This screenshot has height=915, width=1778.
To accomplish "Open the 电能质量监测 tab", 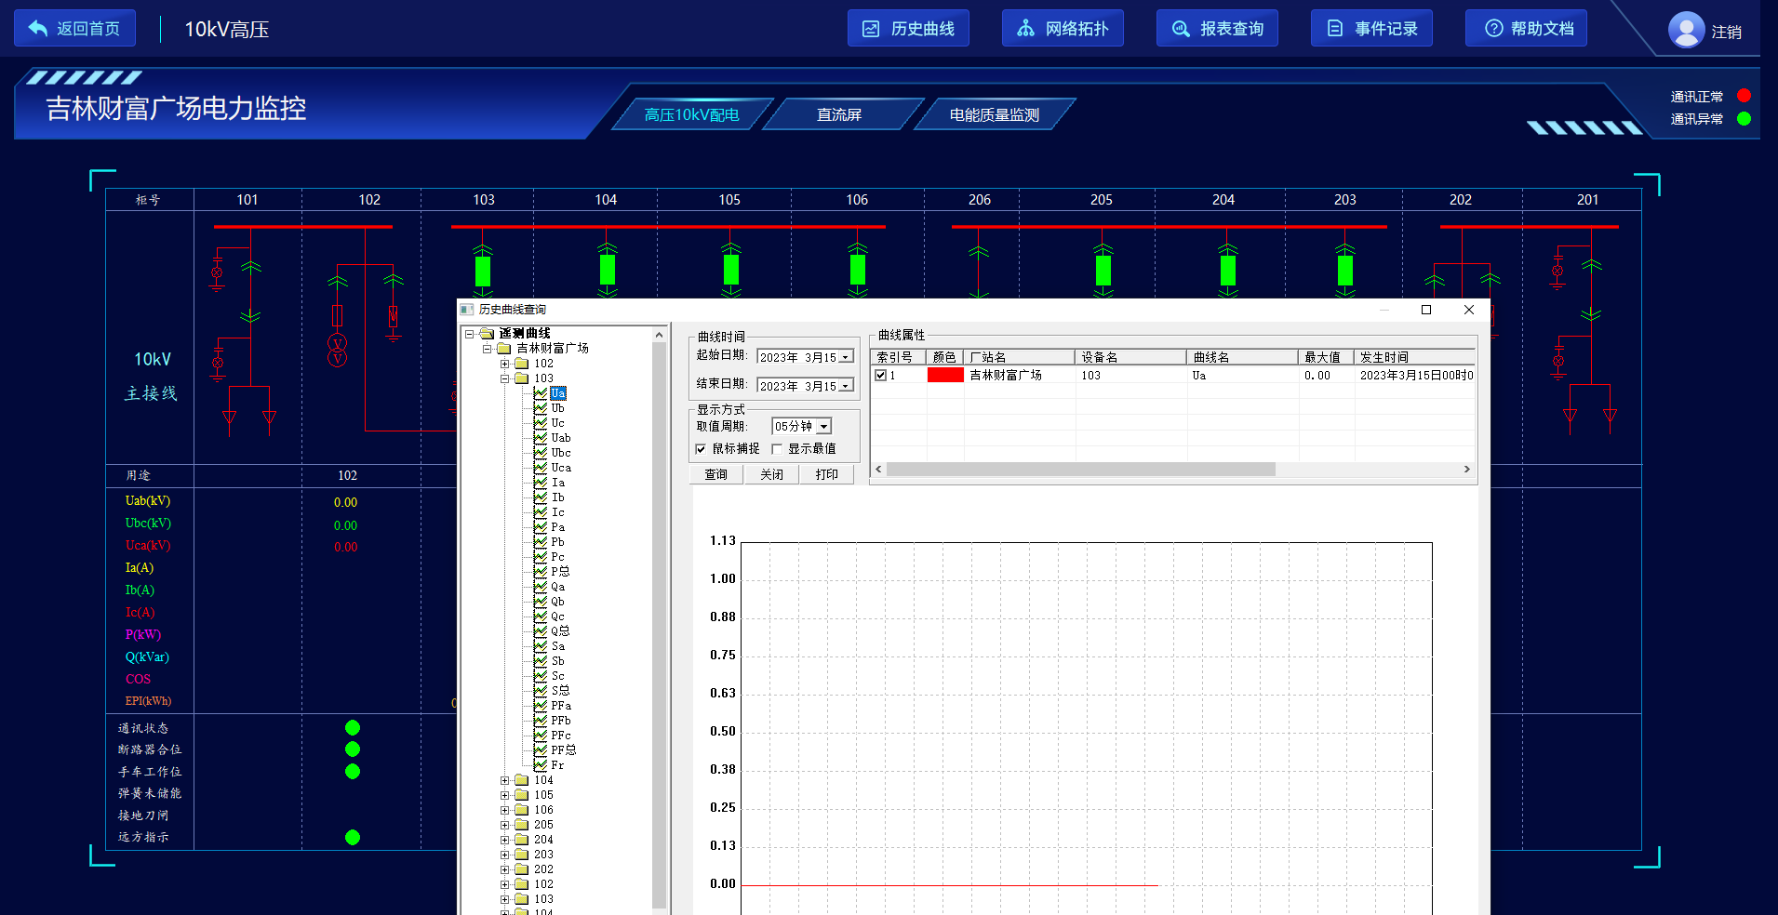I will [x=994, y=115].
